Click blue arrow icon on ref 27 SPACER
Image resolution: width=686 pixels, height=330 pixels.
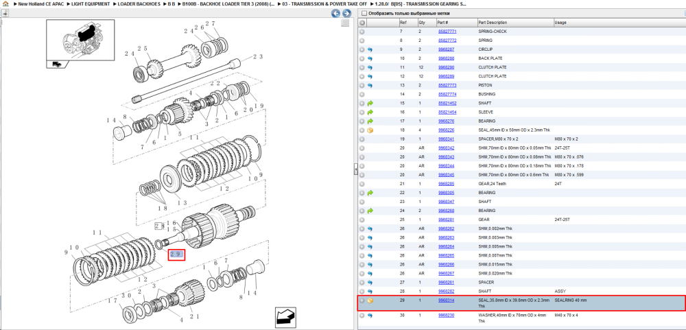coord(370,282)
